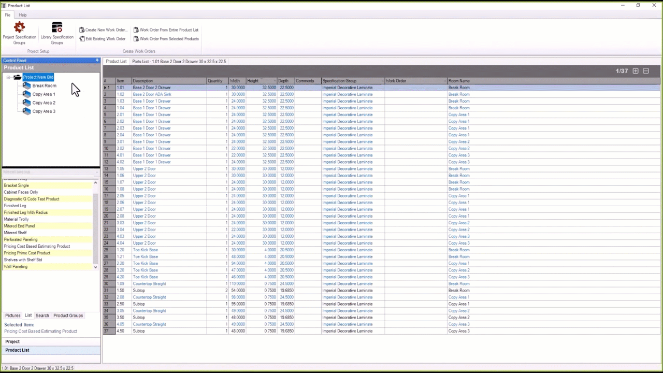The image size is (663, 373).
Task: Select row 13 item 1.05 Upper 2 Door
Action: pyautogui.click(x=382, y=169)
